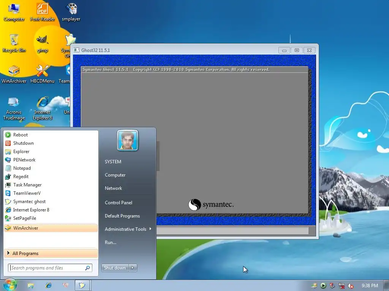
Task: Open PENetwork in the Start menu
Action: (x=51, y=160)
